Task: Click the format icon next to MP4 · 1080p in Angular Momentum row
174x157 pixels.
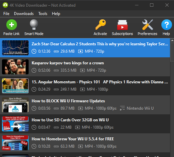Action: click(83, 89)
